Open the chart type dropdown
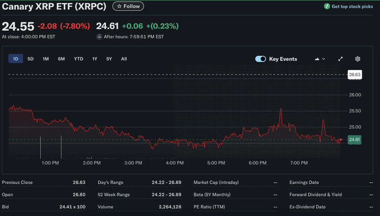 (320, 59)
